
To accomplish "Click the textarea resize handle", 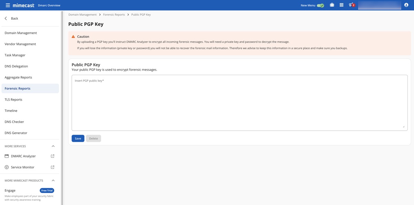I will pyautogui.click(x=404, y=127).
